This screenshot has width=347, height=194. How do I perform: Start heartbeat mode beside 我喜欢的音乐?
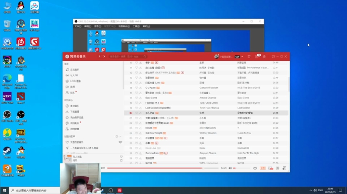coord(120,142)
